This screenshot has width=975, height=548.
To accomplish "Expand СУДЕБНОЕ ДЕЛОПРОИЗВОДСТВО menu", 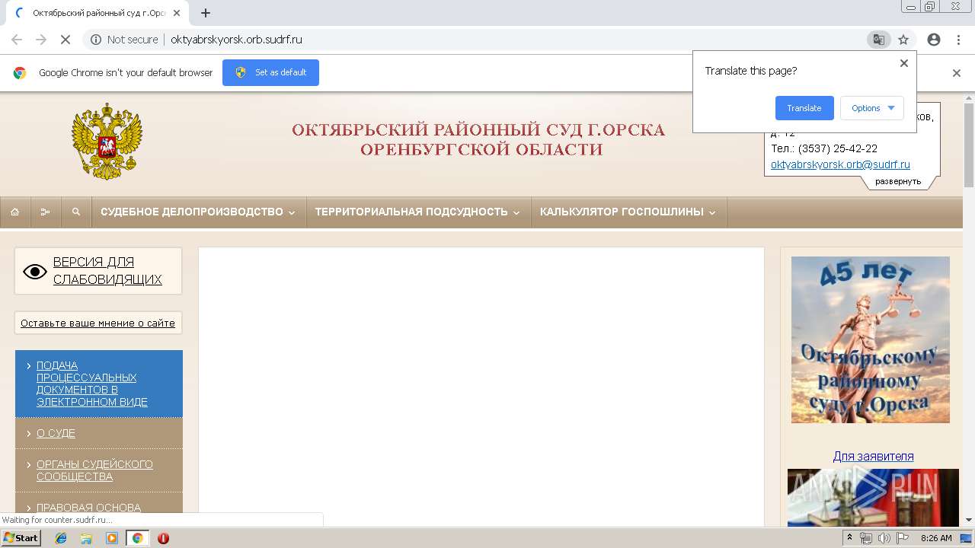I will 198,212.
